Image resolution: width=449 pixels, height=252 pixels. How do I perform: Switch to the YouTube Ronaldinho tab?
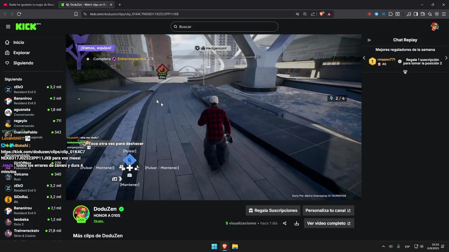pos(29,5)
